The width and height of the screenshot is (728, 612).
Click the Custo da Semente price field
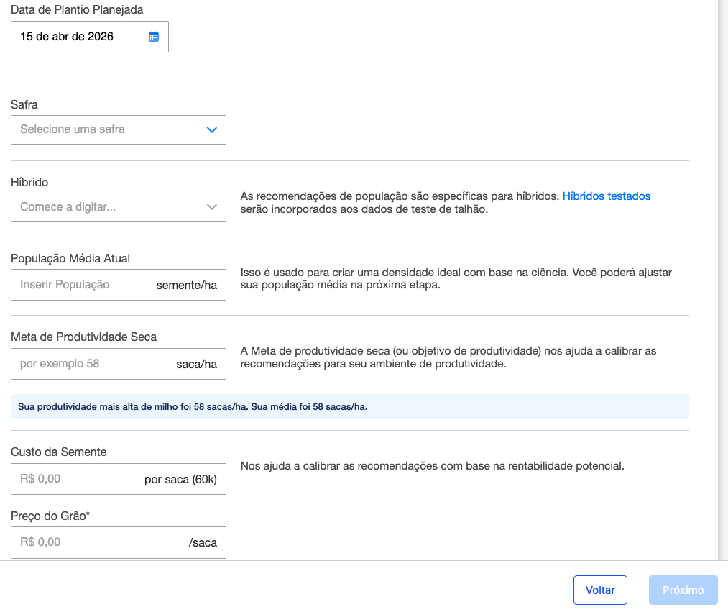click(x=72, y=479)
